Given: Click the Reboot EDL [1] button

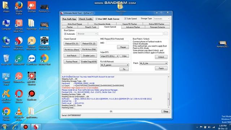Looking at the screenshot, I should click(x=72, y=44).
